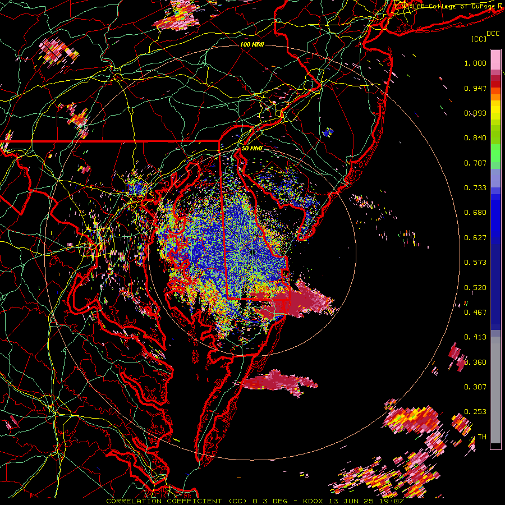Select the "1.000" color scale value
505x505 pixels.
tap(475, 63)
